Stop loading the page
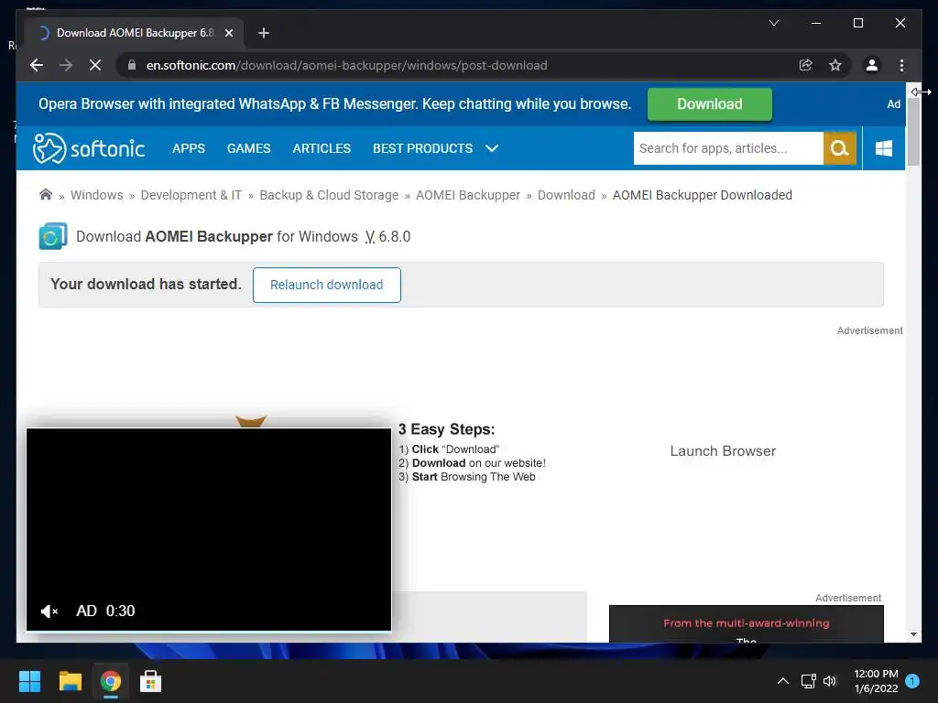The height and width of the screenshot is (703, 938). point(95,65)
